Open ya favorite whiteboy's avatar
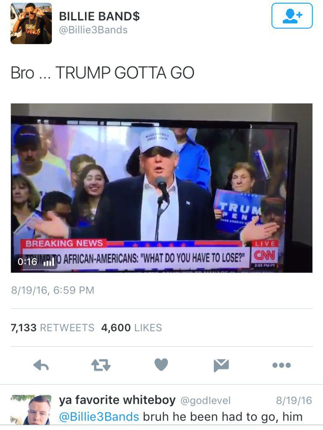This screenshot has height=430, width=323. pyautogui.click(x=31, y=410)
